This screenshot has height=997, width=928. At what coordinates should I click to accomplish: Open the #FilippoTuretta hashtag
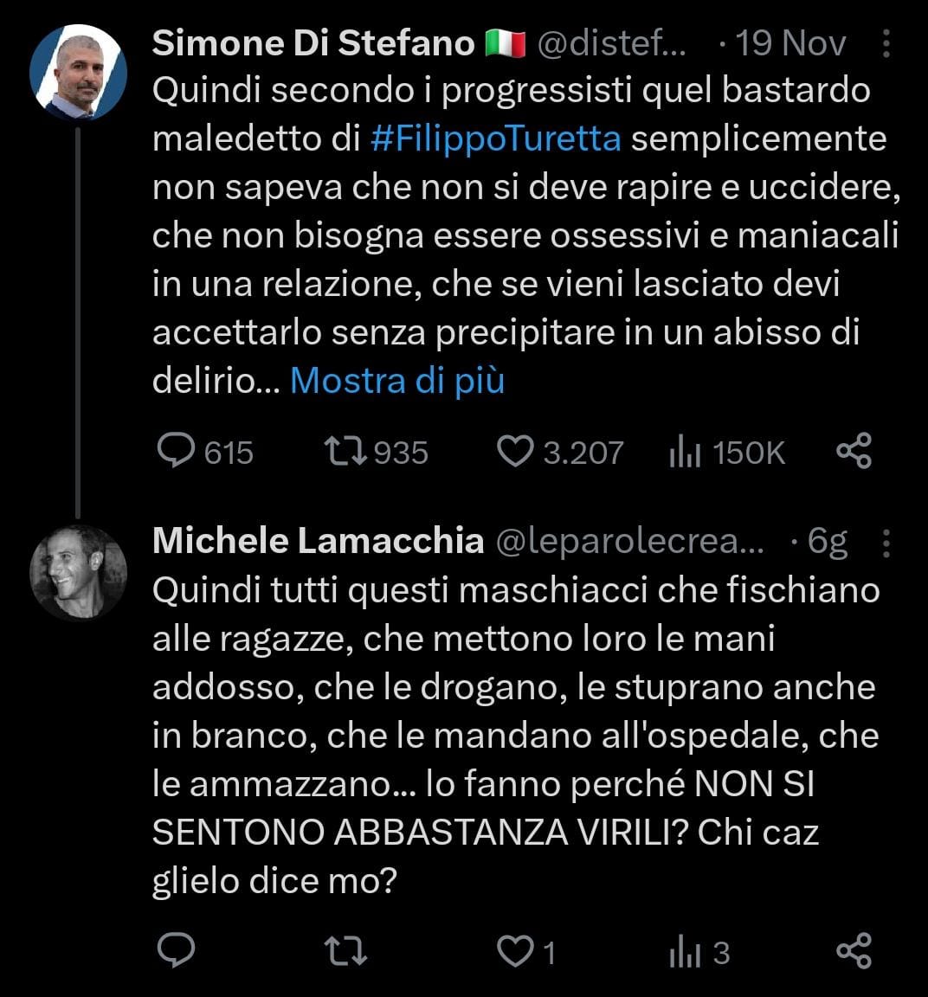coord(495,138)
